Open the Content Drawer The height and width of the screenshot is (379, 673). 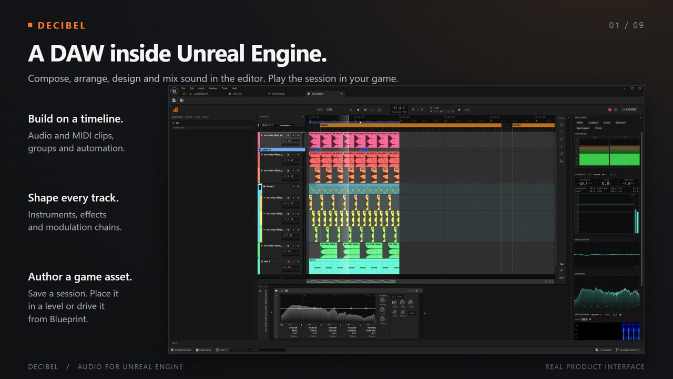tap(181, 350)
